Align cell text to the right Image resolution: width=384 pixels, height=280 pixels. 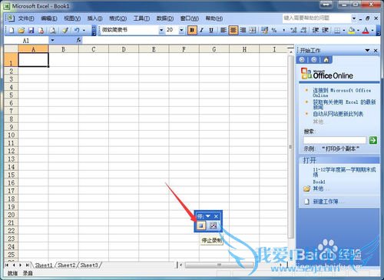(243, 30)
